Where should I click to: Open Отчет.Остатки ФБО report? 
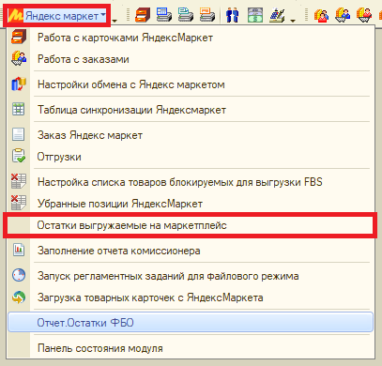(191, 322)
